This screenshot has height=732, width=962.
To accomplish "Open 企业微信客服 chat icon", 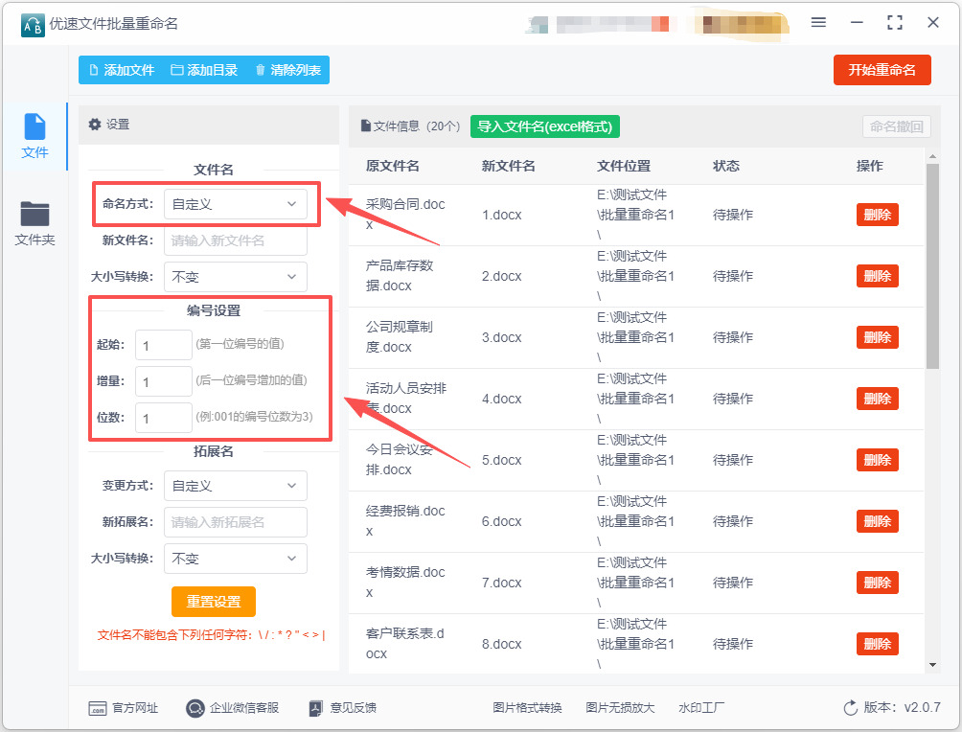I will 195,708.
